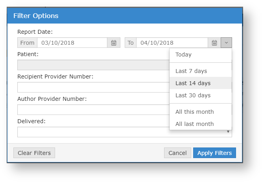Open the From date calendar picker
Viewport: 262px width, 182px height.
[114, 43]
